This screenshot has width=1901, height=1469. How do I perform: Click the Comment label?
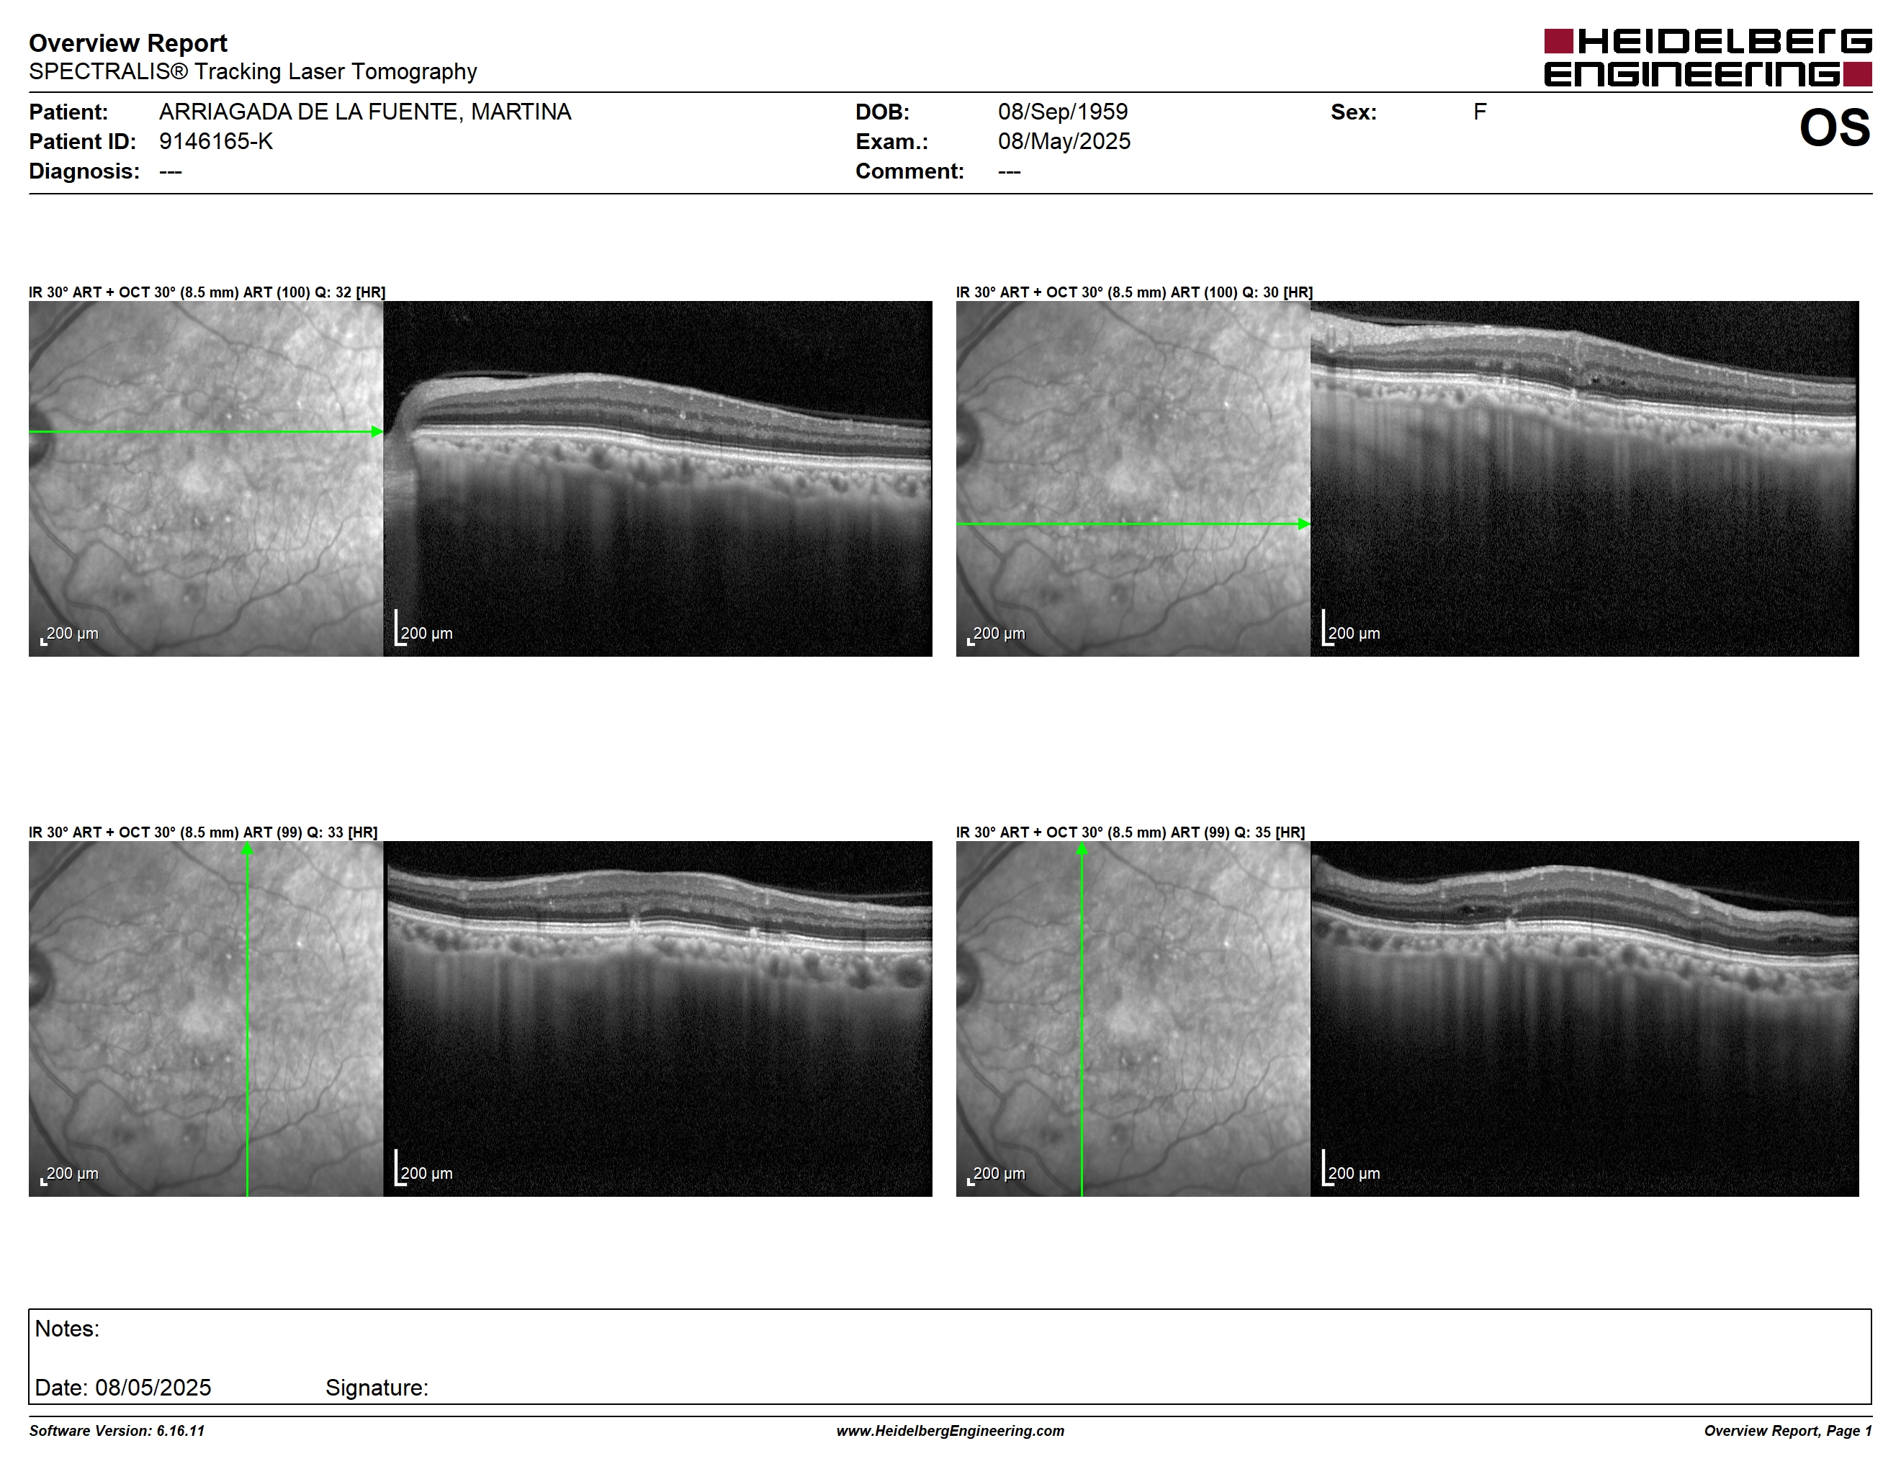point(909,171)
